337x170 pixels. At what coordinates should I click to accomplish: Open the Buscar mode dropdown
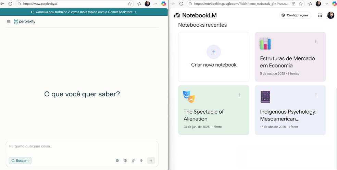[x=20, y=160]
